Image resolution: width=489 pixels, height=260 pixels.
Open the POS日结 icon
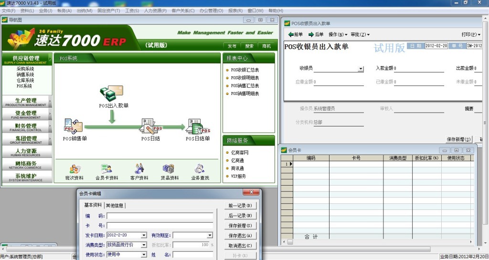pyautogui.click(x=151, y=126)
